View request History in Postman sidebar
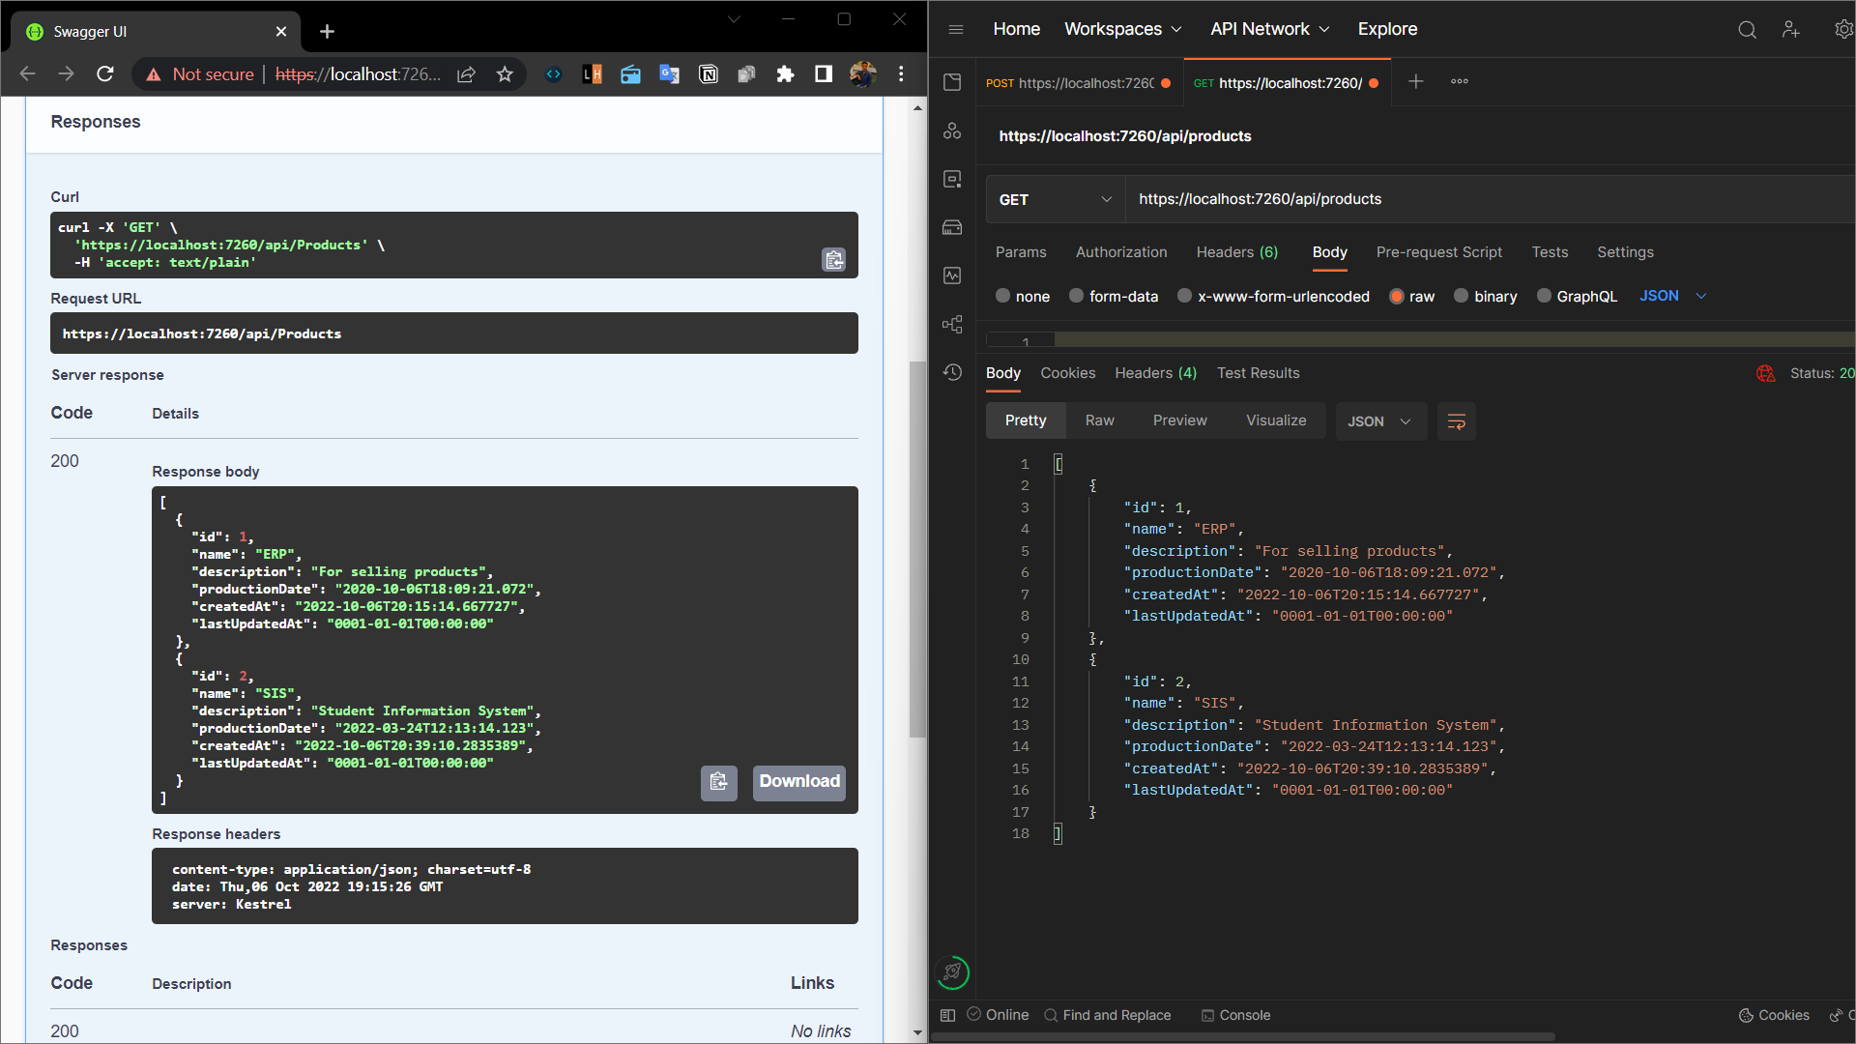 pos(952,373)
